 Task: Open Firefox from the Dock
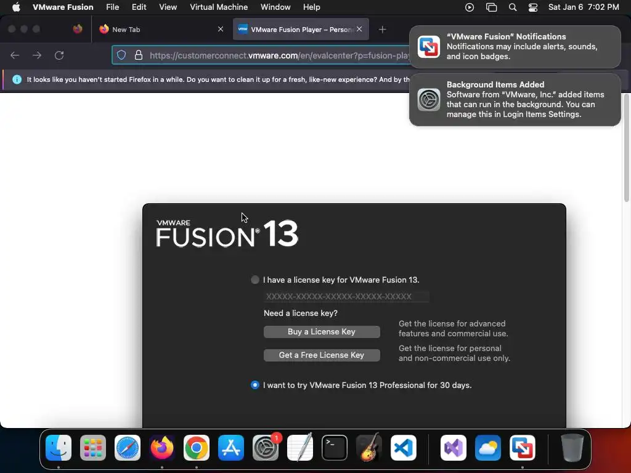(x=162, y=448)
